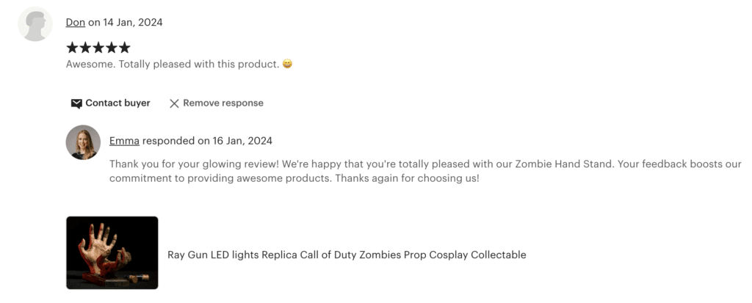The height and width of the screenshot is (303, 752).
Task: Click the fifth star in the rating
Action: point(124,48)
